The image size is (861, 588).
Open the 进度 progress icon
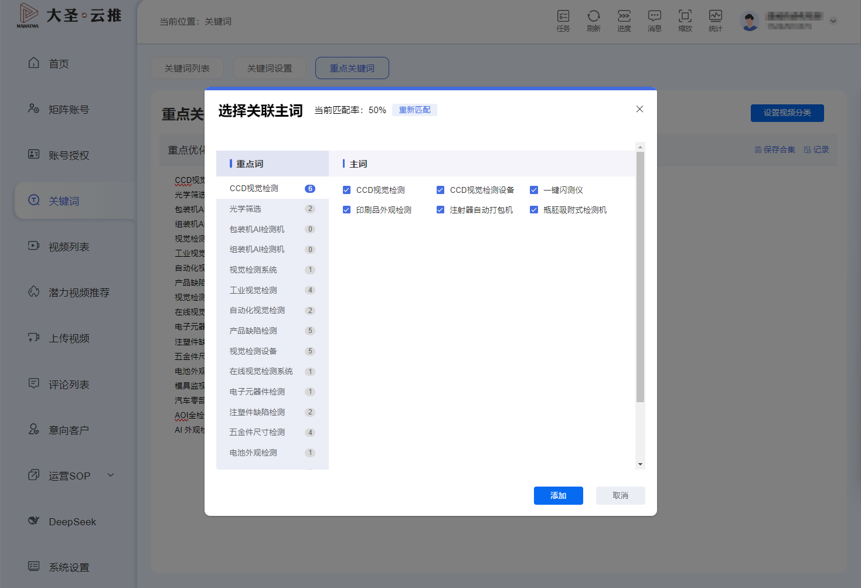(624, 21)
